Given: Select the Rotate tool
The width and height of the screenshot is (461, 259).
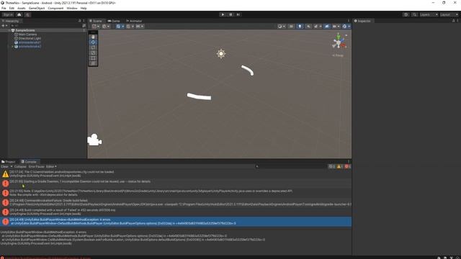Looking at the screenshot, I should [x=93, y=47].
